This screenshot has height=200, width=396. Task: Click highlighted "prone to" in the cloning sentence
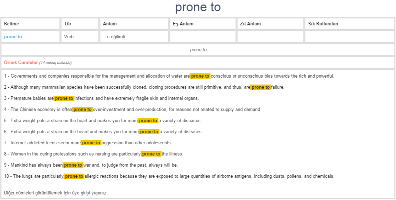pyautogui.click(x=261, y=87)
